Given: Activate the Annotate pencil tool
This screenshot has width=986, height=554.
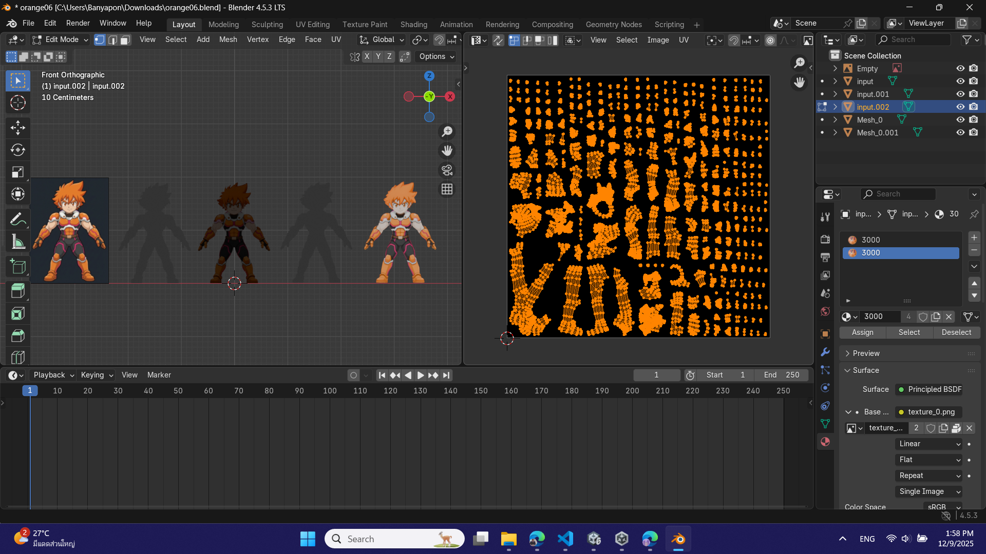Looking at the screenshot, I should [x=18, y=220].
